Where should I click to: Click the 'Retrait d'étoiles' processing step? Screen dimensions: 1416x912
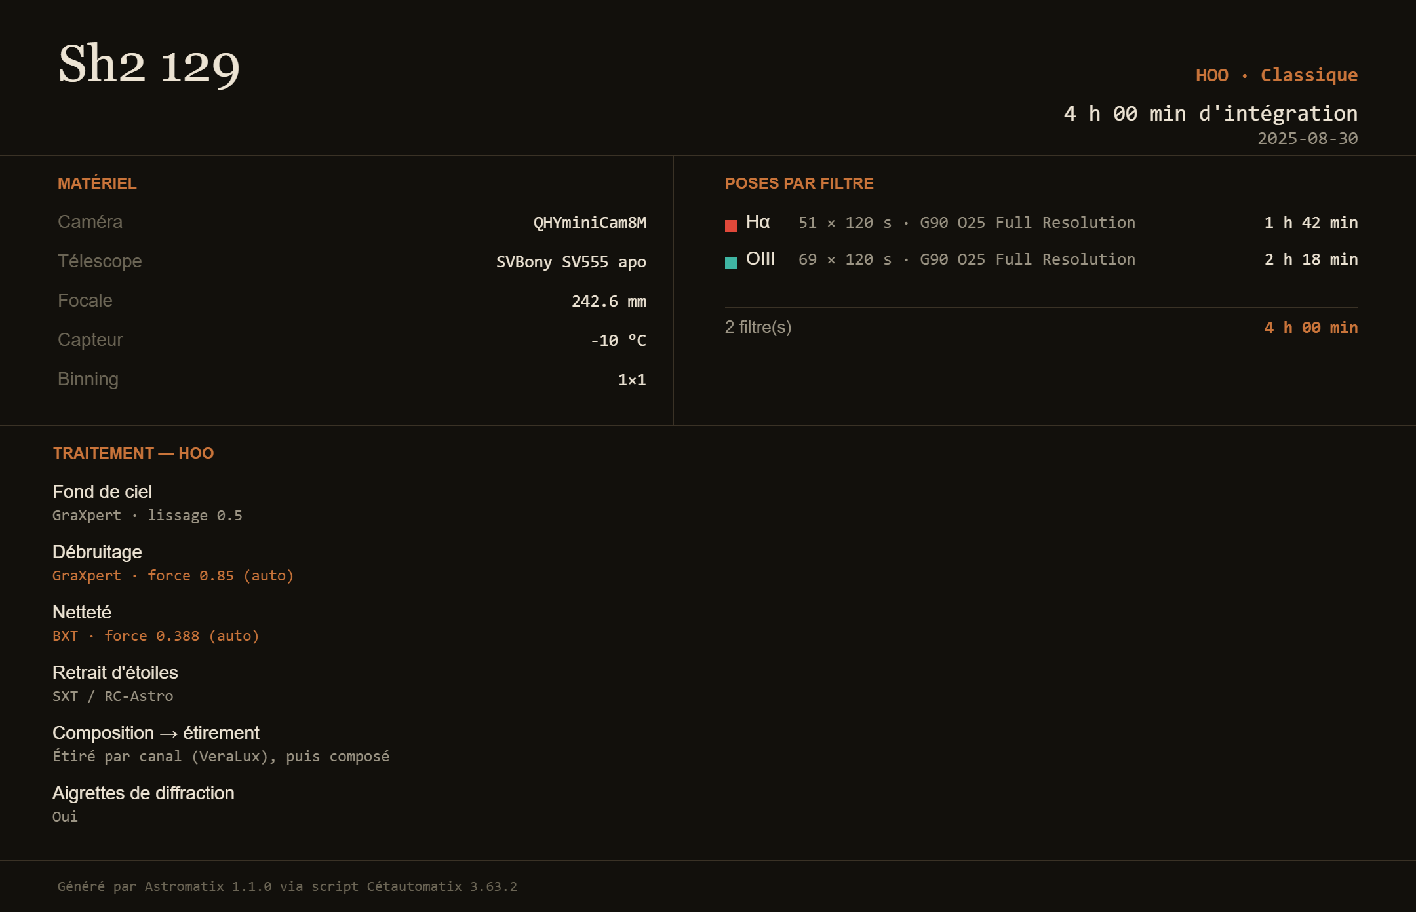click(x=115, y=673)
